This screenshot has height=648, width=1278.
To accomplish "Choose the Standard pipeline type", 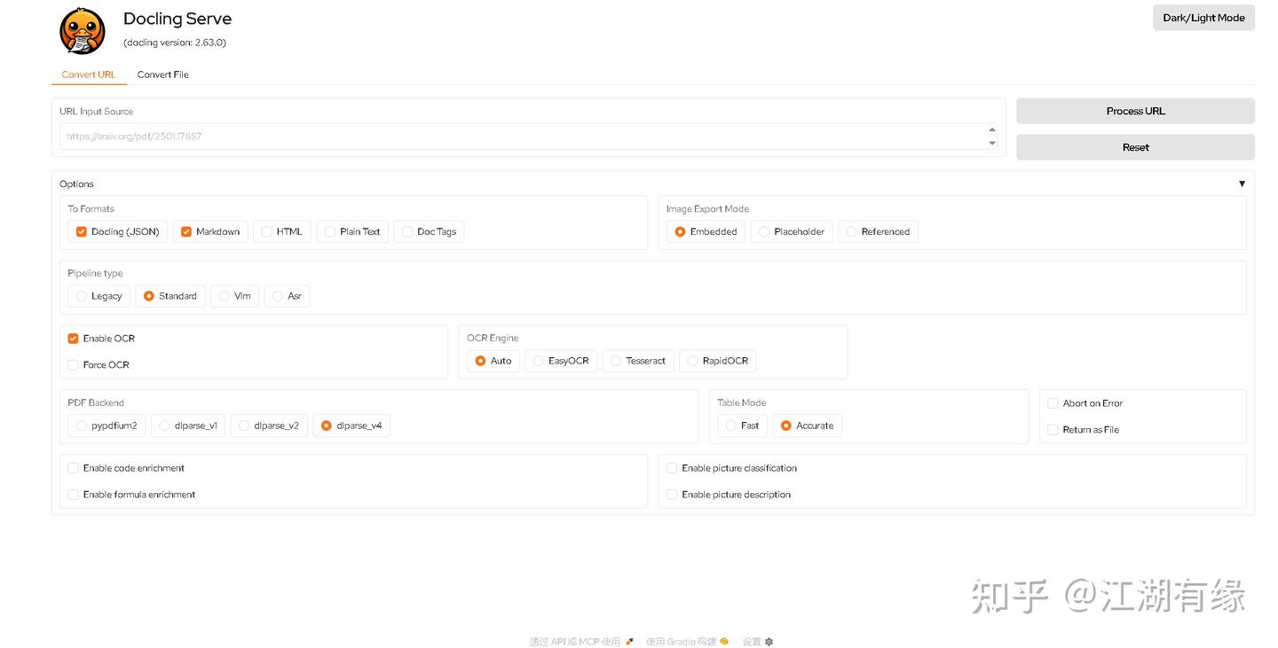I will [149, 296].
